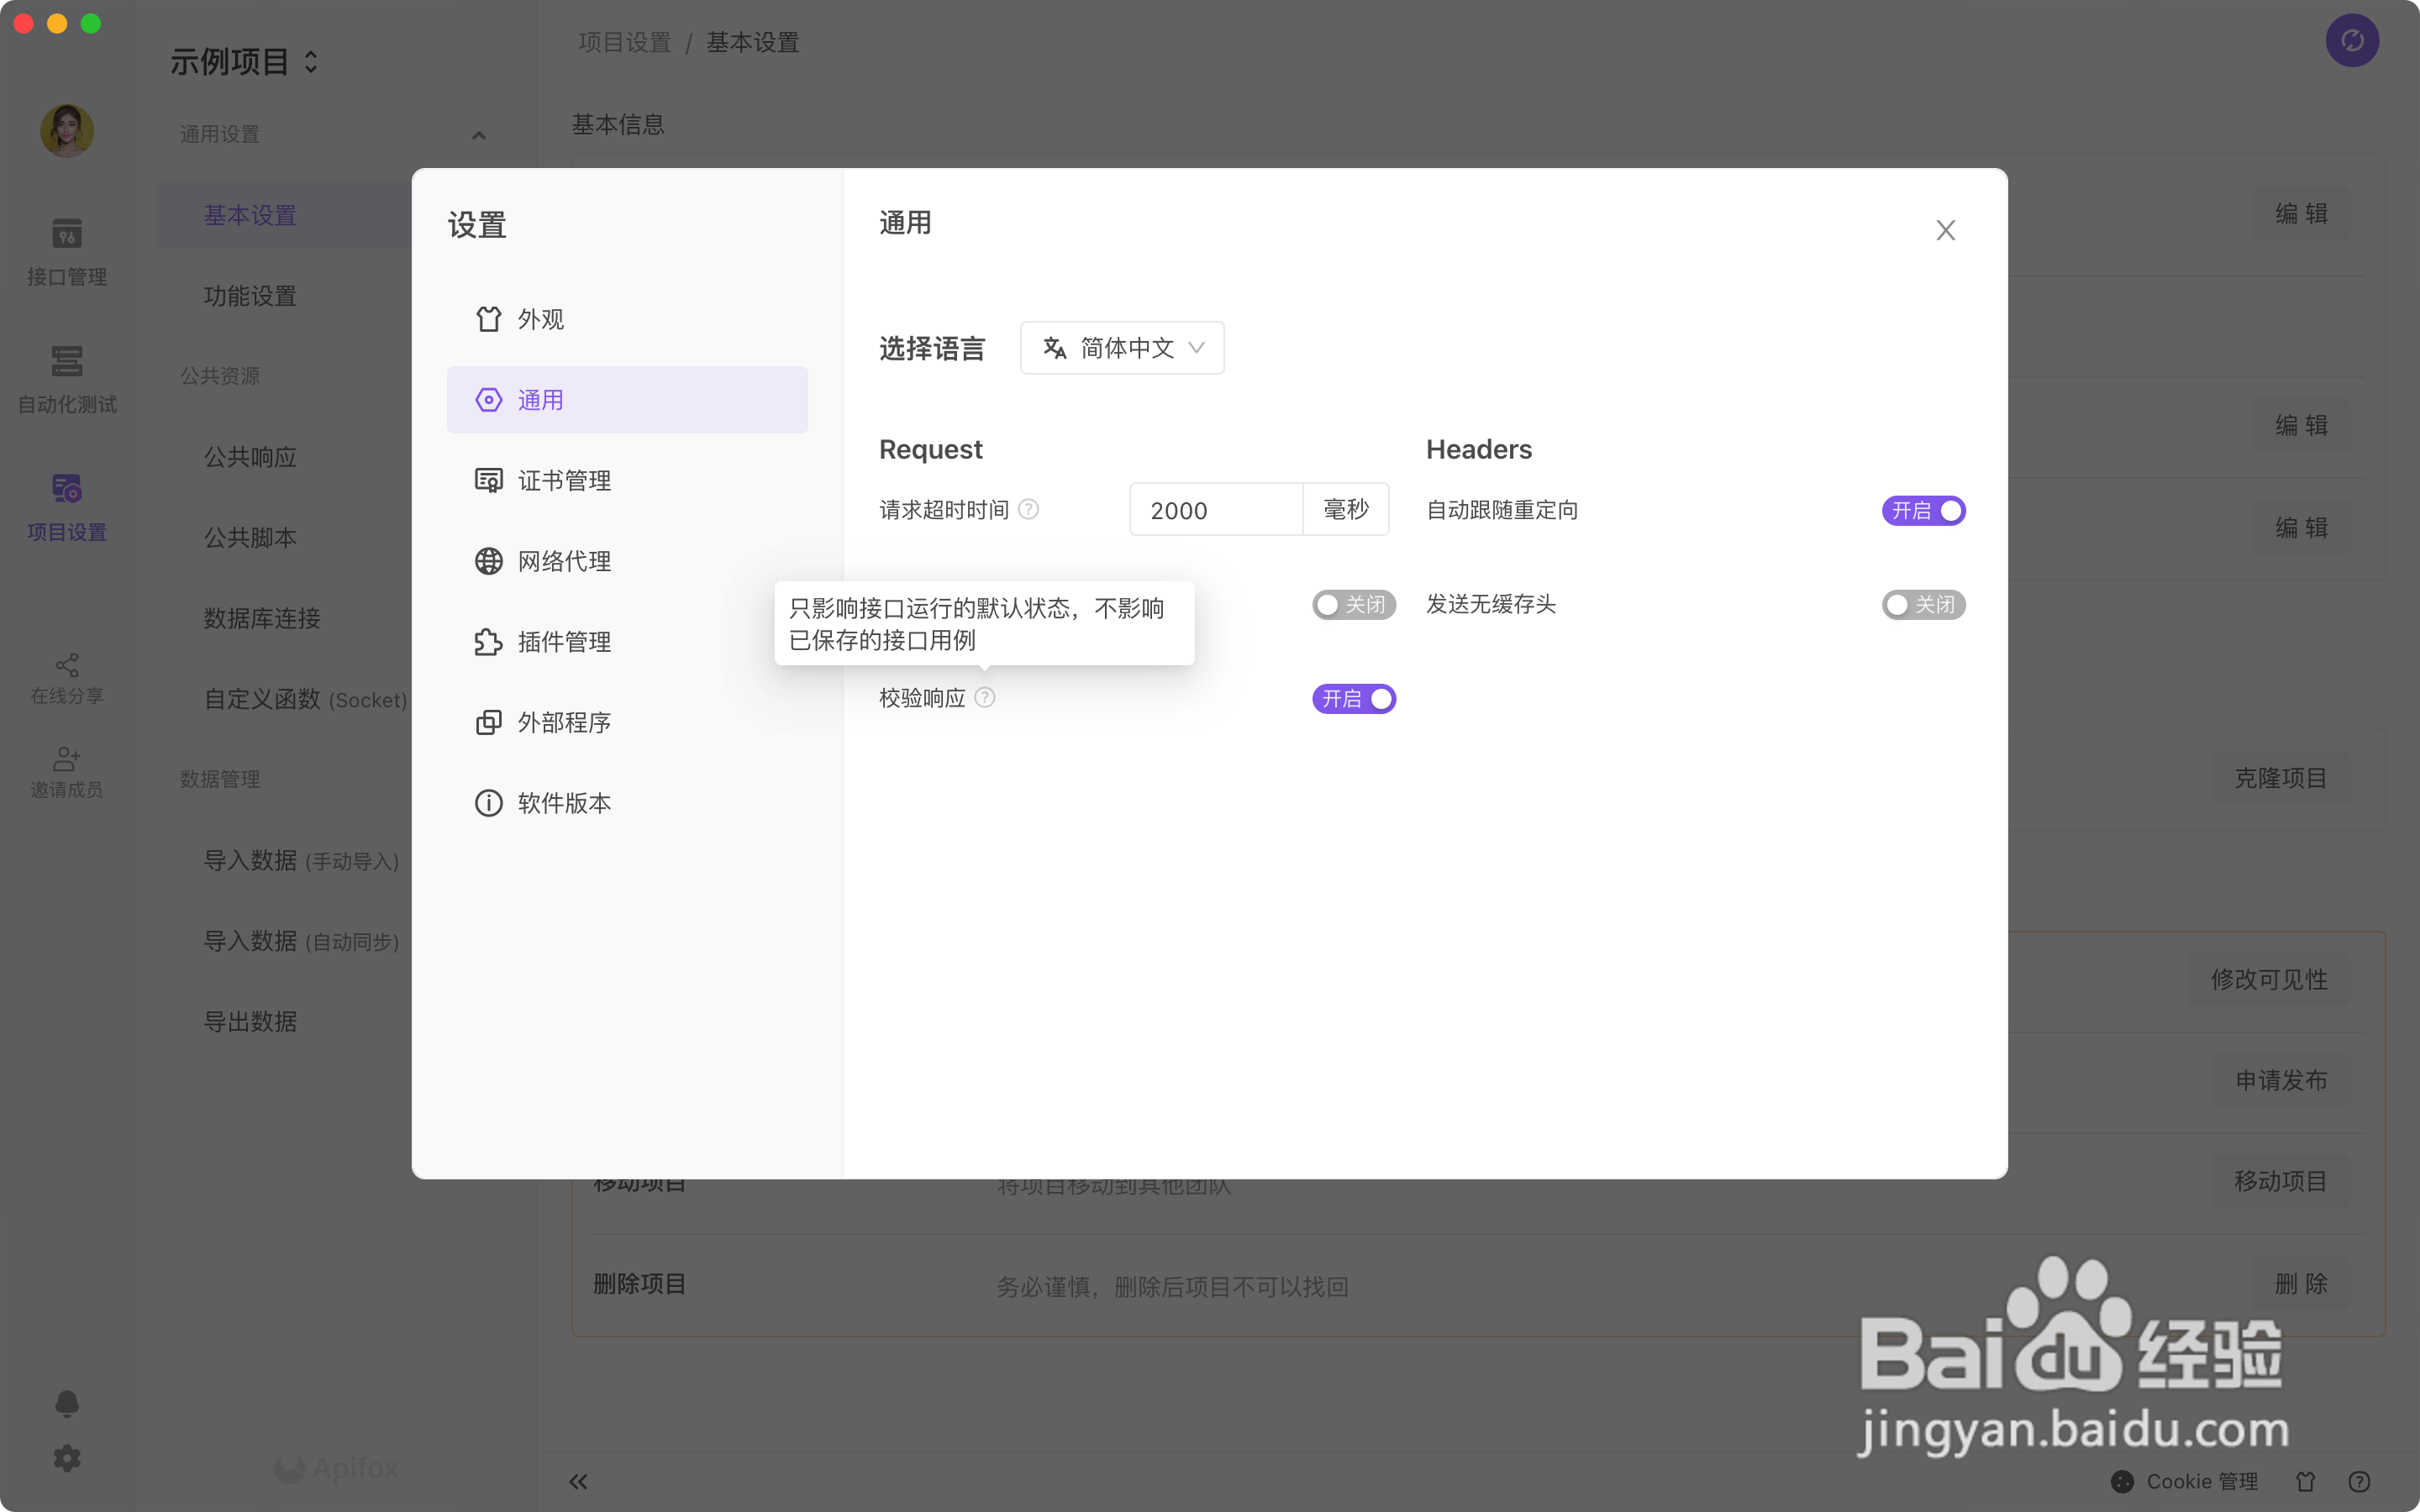This screenshot has width=2420, height=1512.
Task: Select 基本设置 in the settings menu
Action: pyautogui.click(x=284, y=215)
